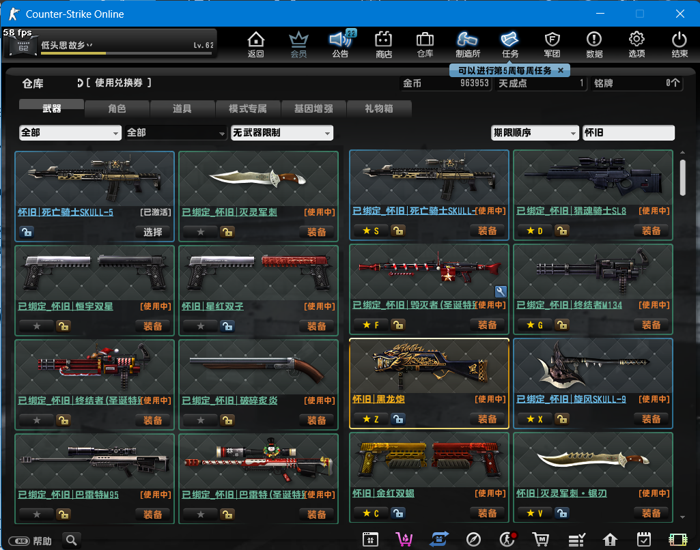Click the 金币 963953 balance field

[445, 83]
